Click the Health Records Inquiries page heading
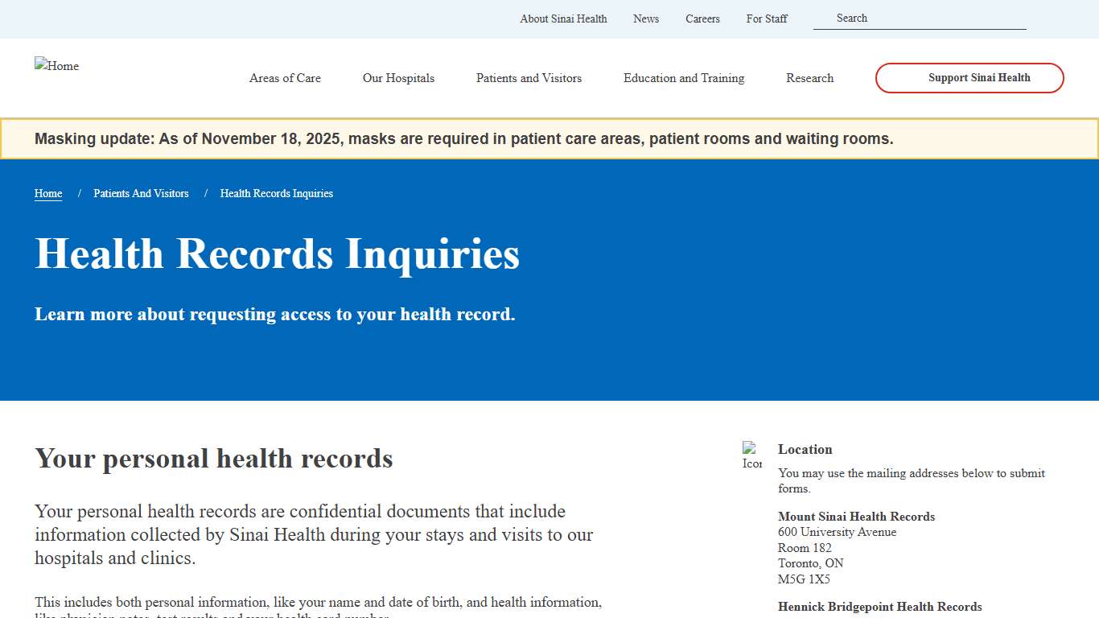This screenshot has width=1099, height=618. 277,254
